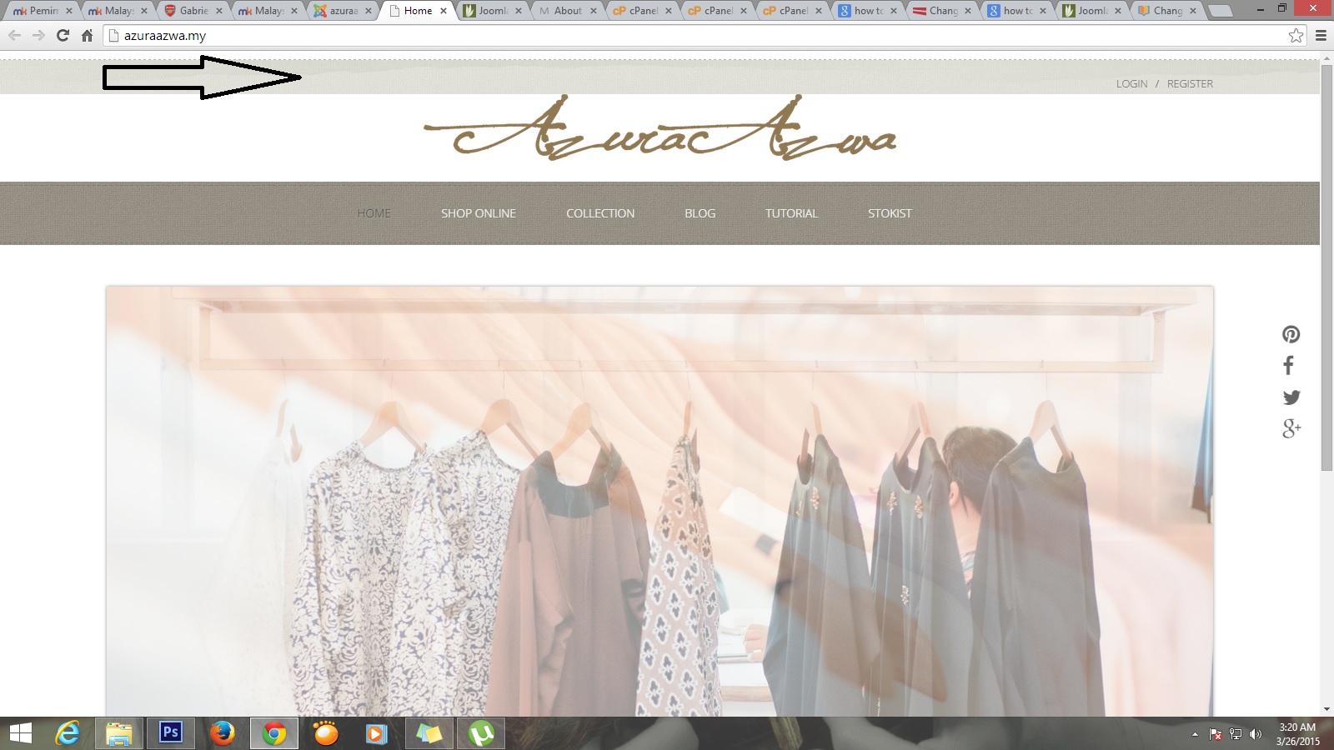Viewport: 1334px width, 750px height.
Task: Open SHOP ONLINE in the navigation menu
Action: tap(479, 213)
